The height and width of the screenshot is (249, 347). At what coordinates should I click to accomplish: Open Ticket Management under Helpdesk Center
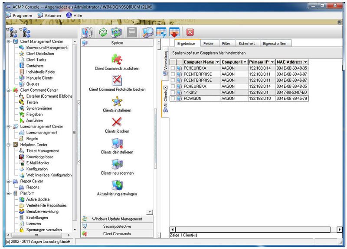(x=43, y=150)
